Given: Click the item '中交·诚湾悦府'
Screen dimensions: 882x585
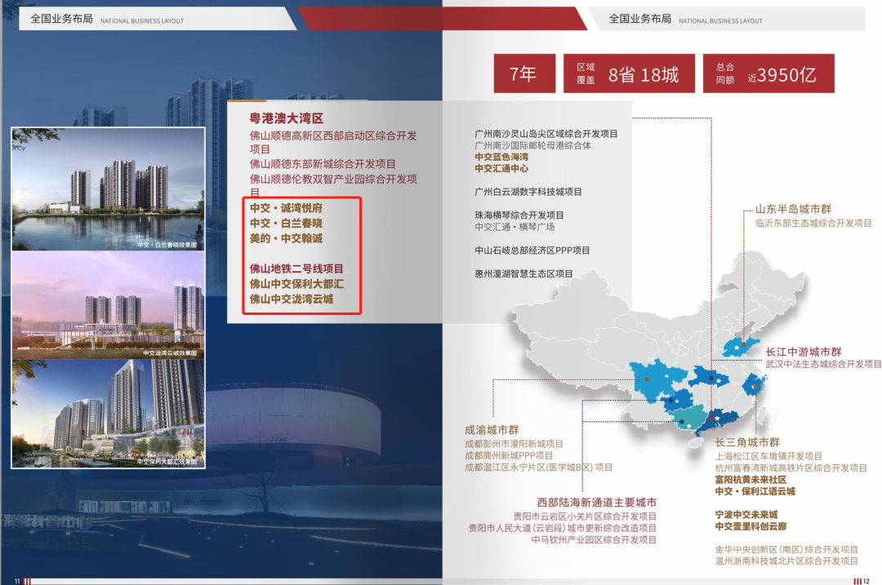Looking at the screenshot, I should 287,208.
